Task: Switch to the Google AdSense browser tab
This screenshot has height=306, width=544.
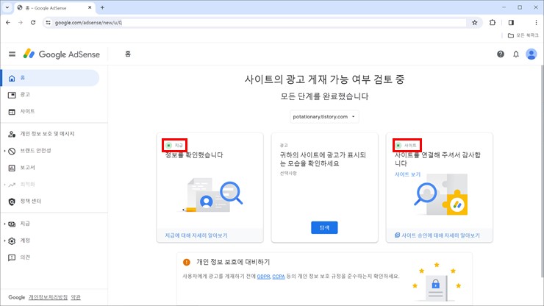Action: point(54,7)
